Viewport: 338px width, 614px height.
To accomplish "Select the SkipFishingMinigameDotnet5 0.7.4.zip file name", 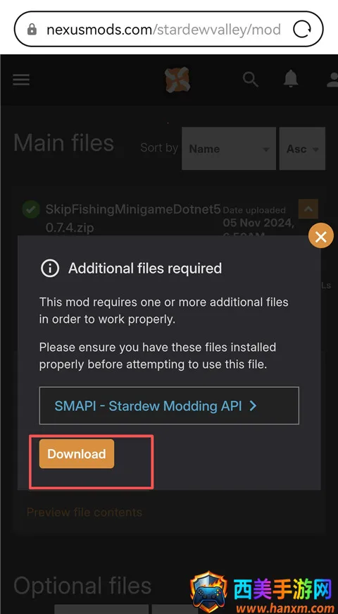I will (x=133, y=218).
